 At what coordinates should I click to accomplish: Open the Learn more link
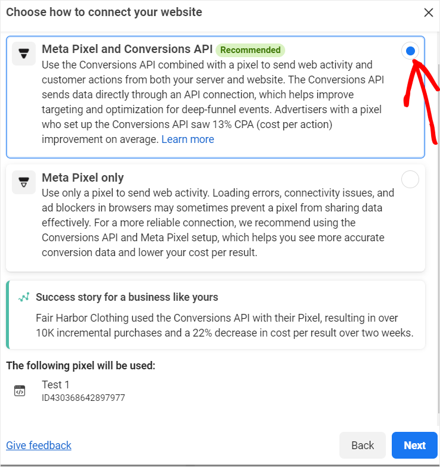coord(188,139)
